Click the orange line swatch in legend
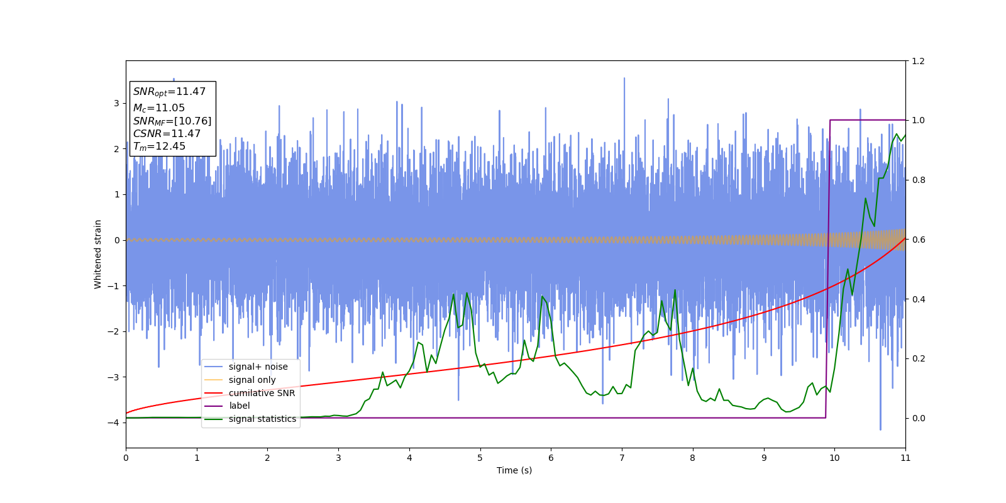1006x503 pixels. click(x=214, y=380)
